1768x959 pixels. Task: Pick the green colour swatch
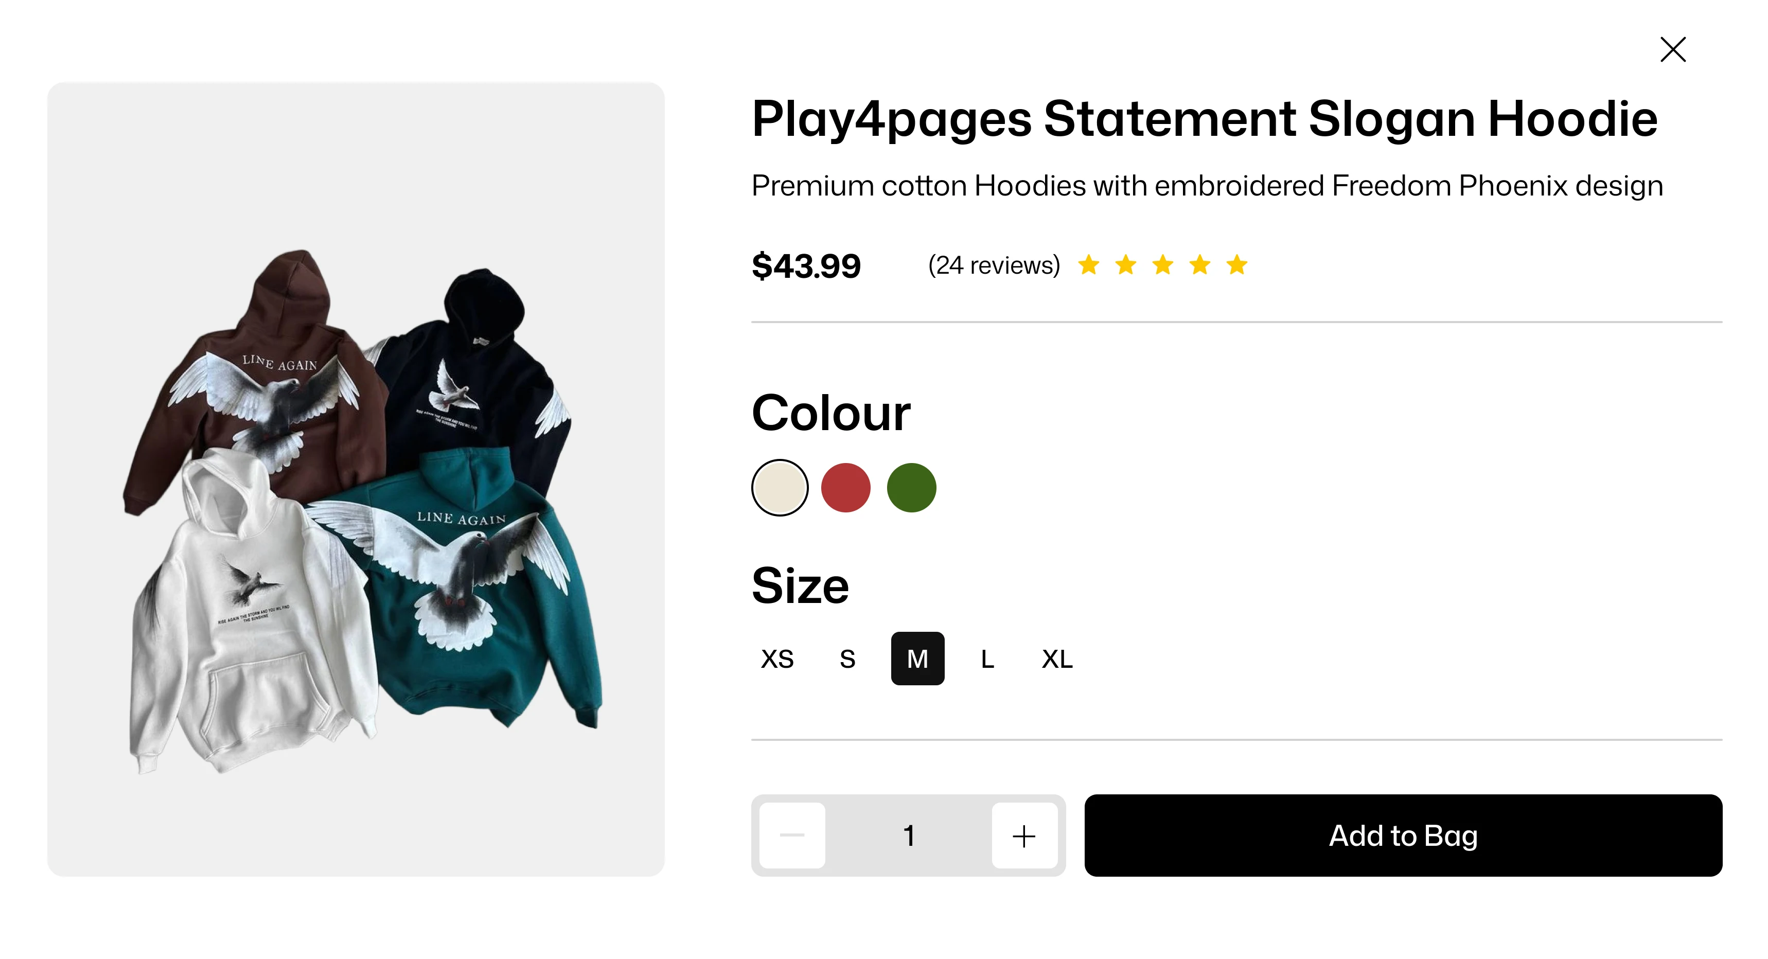point(911,487)
